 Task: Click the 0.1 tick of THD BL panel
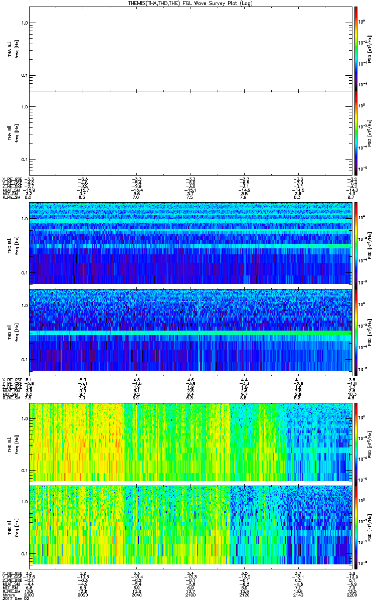click(24, 272)
